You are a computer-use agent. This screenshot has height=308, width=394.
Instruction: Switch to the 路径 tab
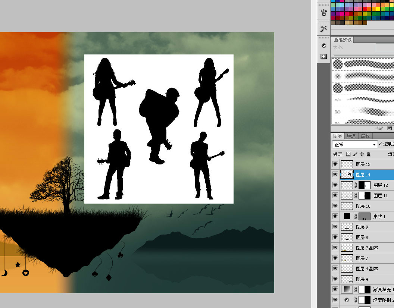click(365, 136)
